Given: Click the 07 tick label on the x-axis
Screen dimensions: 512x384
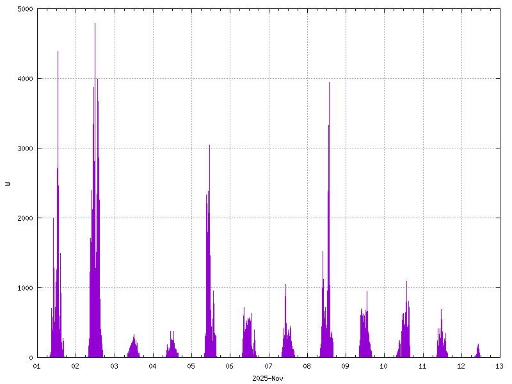Looking at the screenshot, I should pyautogui.click(x=268, y=365).
